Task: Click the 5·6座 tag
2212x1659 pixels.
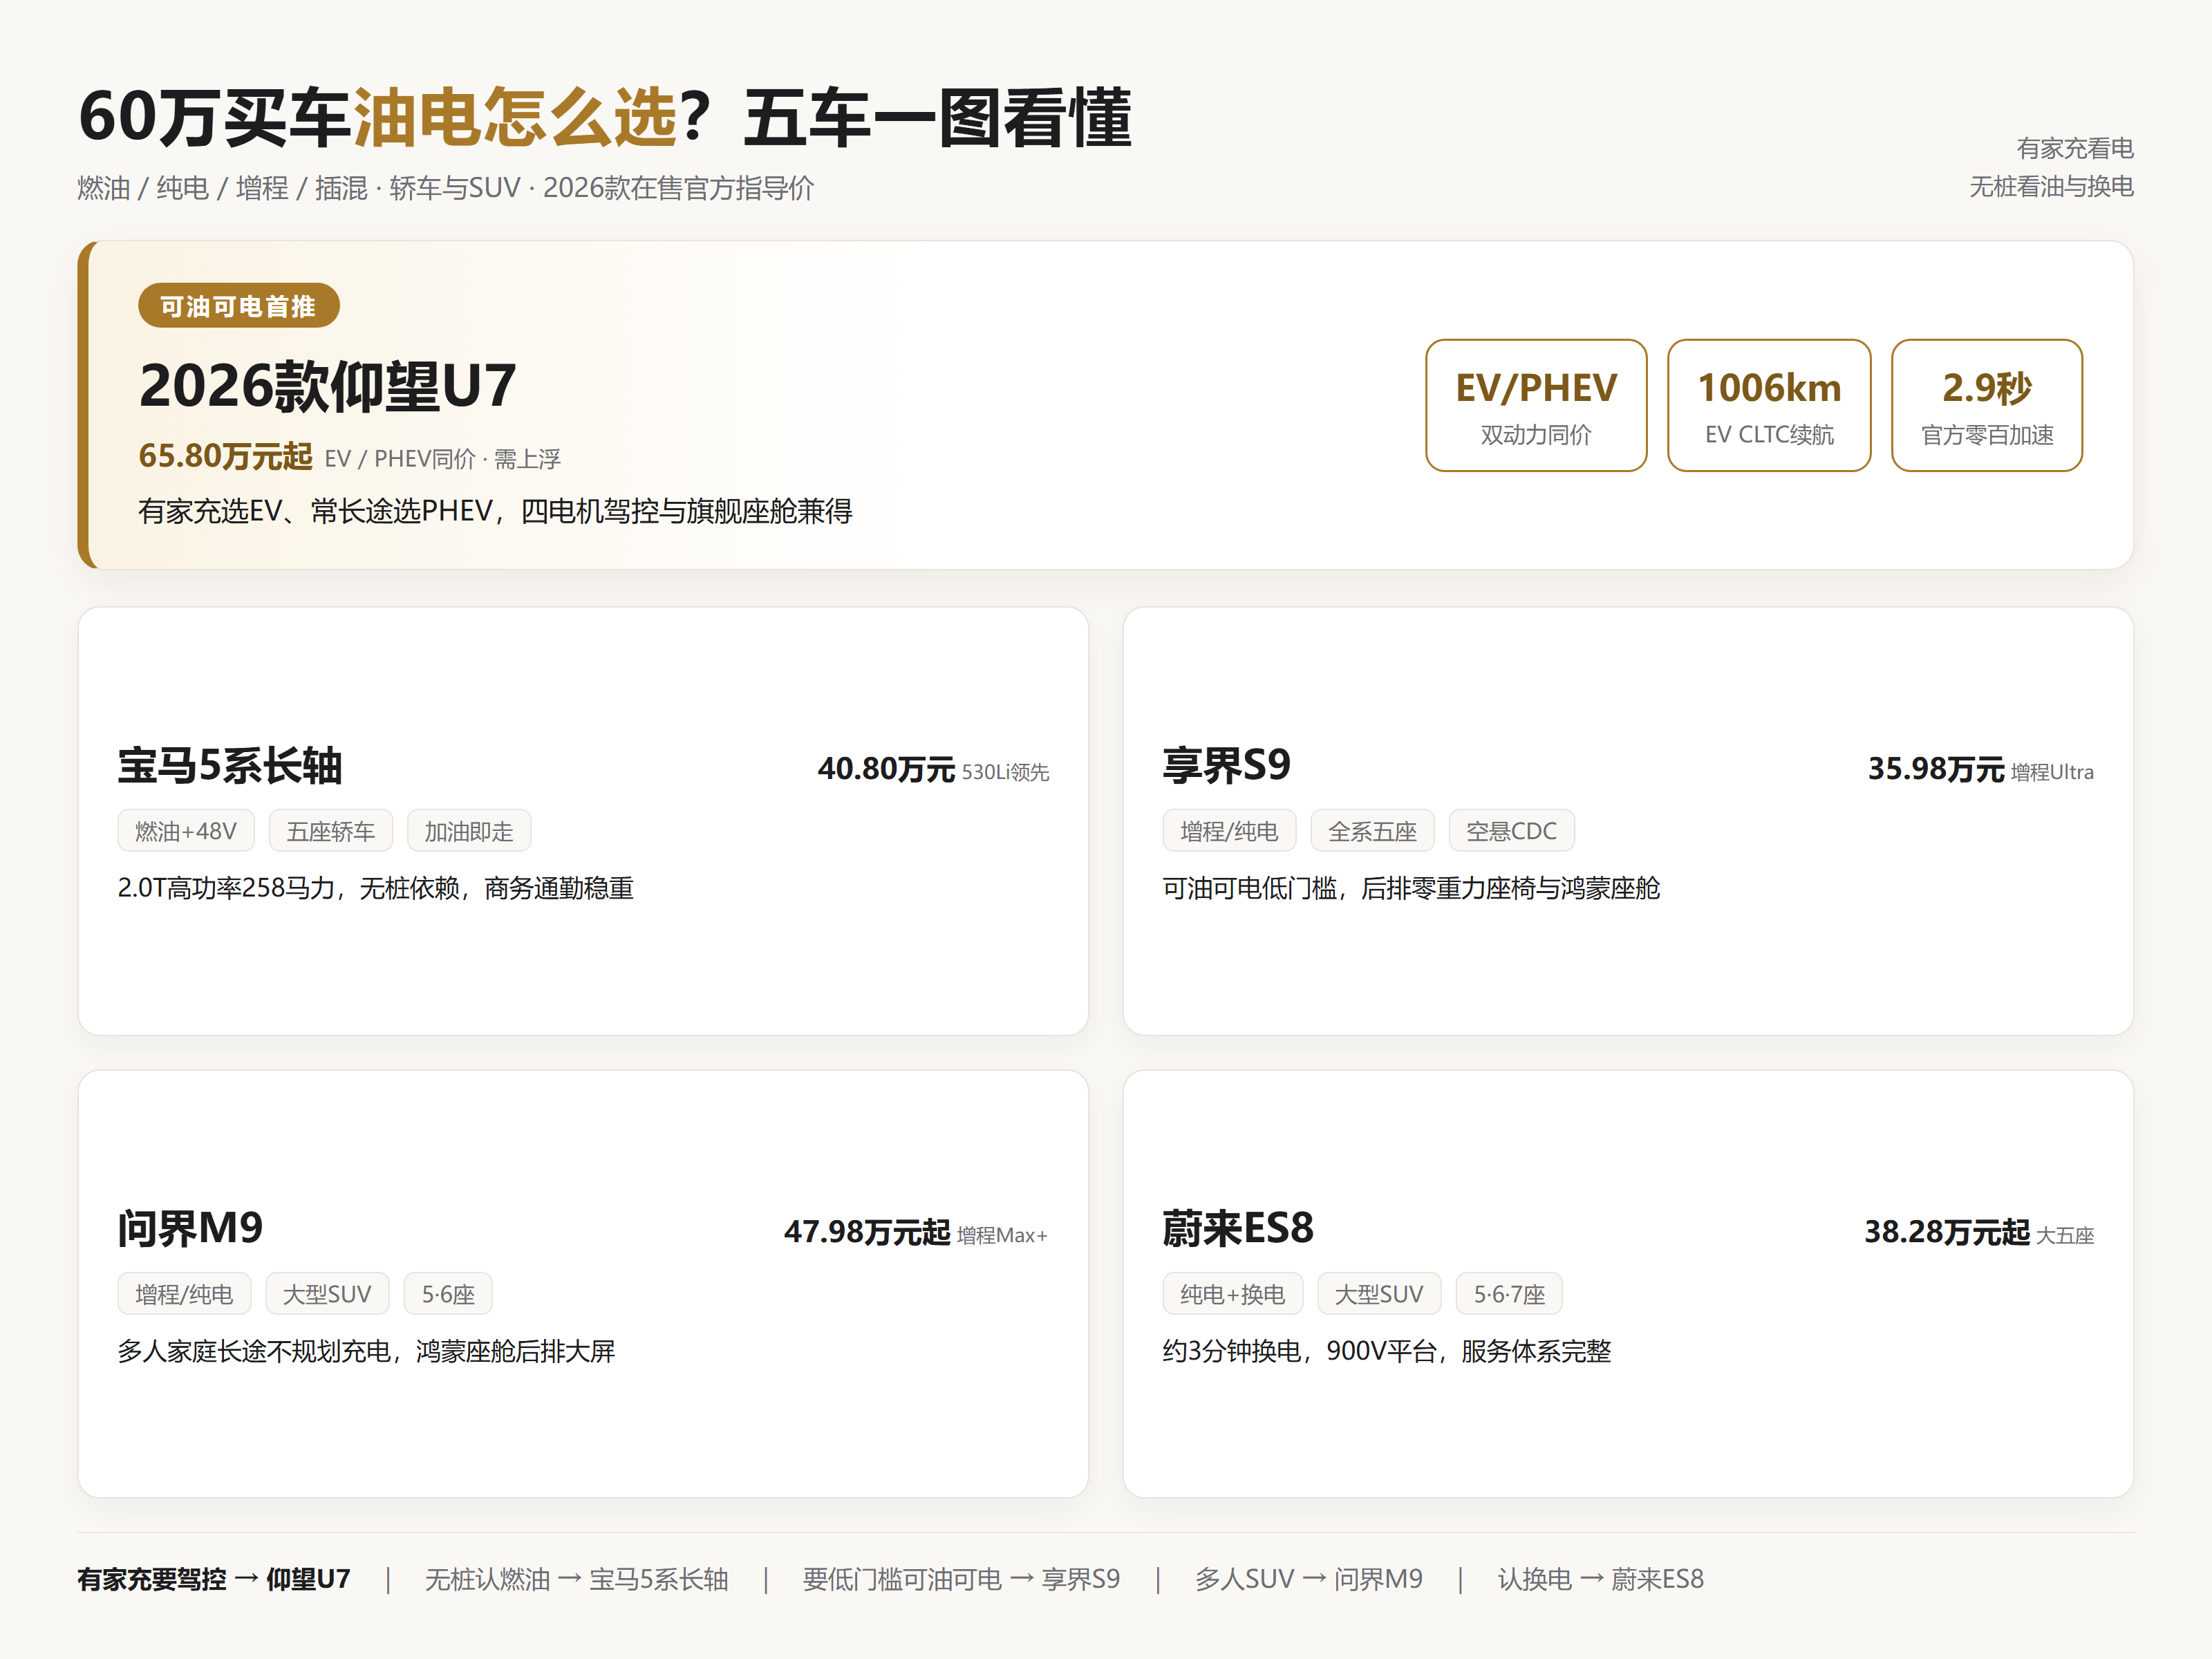Action: [448, 1294]
